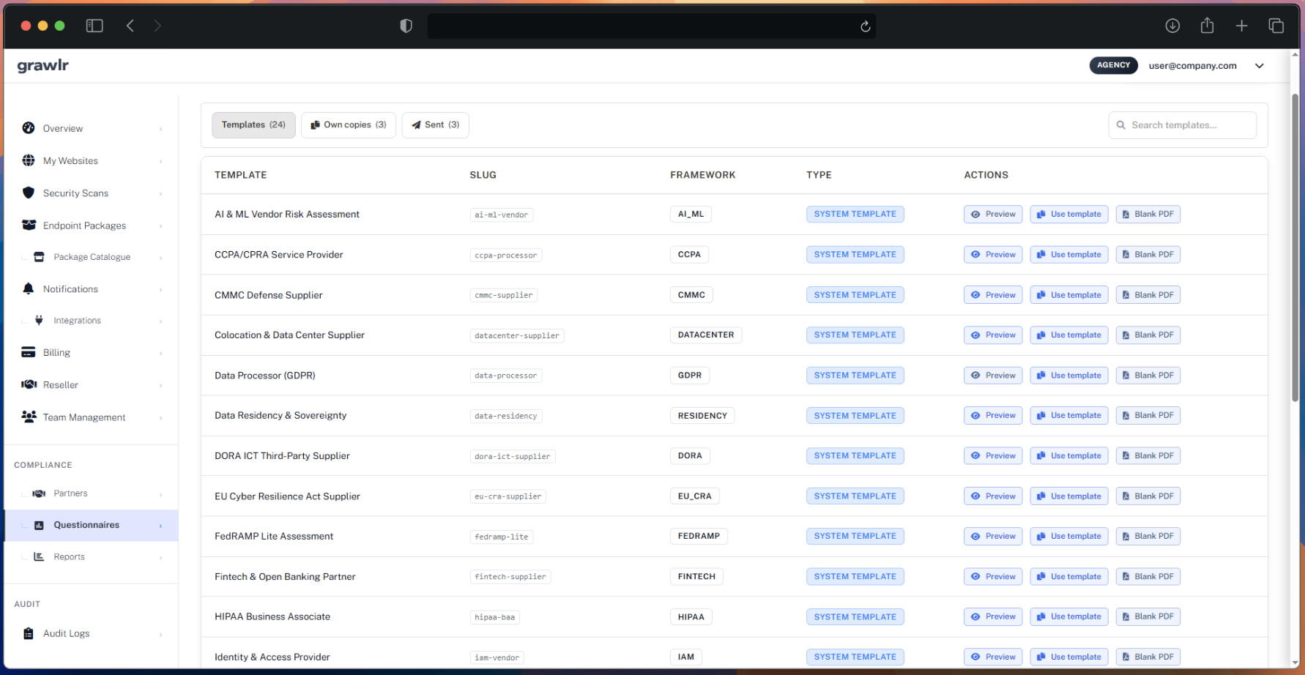Click the RESIDENCY framework tag

click(702, 416)
